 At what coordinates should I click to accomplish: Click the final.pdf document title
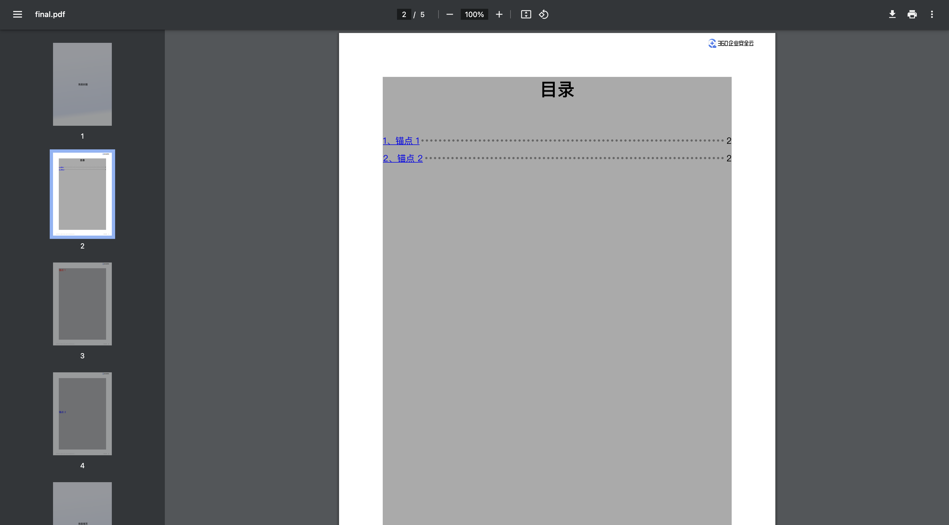tap(50, 14)
